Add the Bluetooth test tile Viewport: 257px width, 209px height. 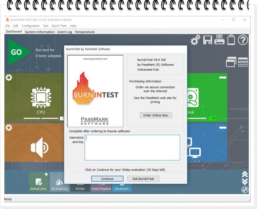pos(122,188)
